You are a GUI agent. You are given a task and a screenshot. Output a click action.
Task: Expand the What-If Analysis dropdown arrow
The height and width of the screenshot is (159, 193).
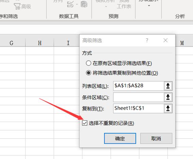coord(106,6)
